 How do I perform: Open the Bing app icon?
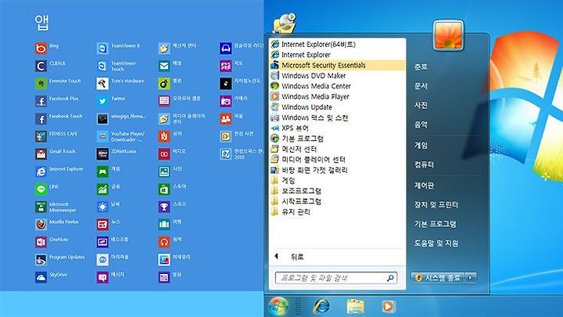click(41, 49)
